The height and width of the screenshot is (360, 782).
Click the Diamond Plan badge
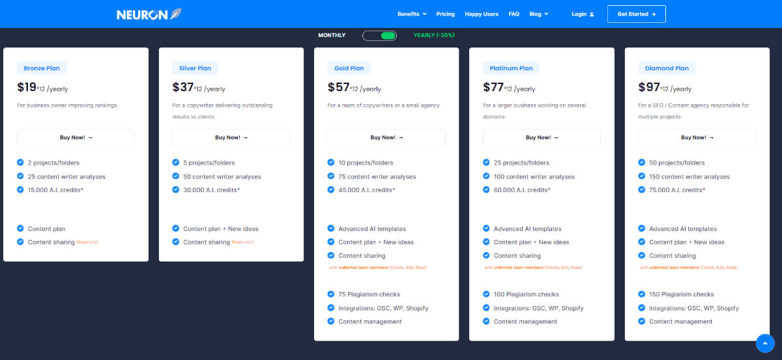[667, 68]
